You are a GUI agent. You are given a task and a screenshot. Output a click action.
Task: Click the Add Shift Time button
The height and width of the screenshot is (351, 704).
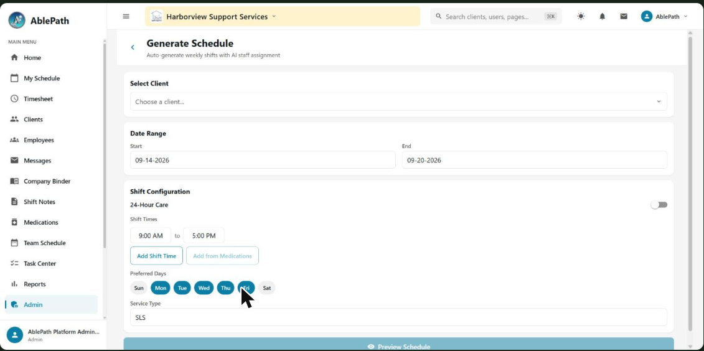click(156, 256)
